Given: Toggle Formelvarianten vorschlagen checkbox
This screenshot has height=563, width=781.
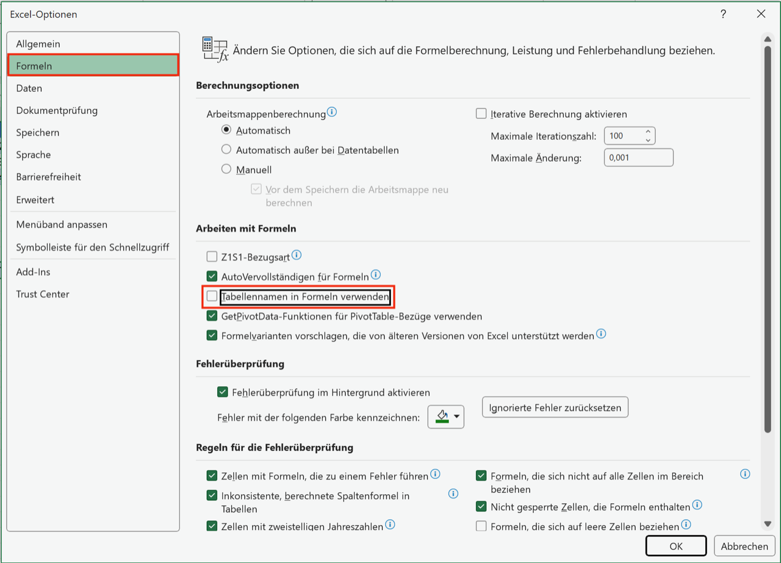Looking at the screenshot, I should (212, 335).
